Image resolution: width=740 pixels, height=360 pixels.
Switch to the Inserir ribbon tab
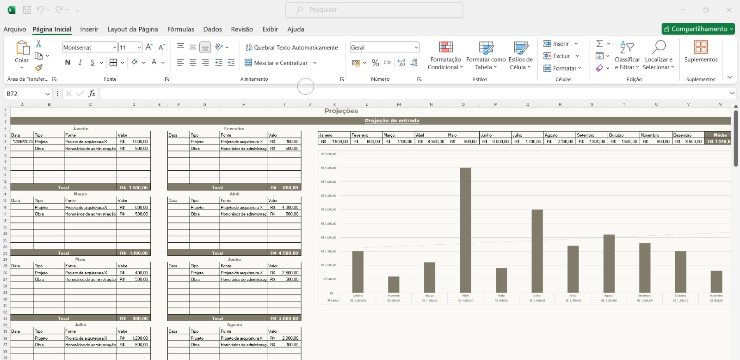pos(89,29)
